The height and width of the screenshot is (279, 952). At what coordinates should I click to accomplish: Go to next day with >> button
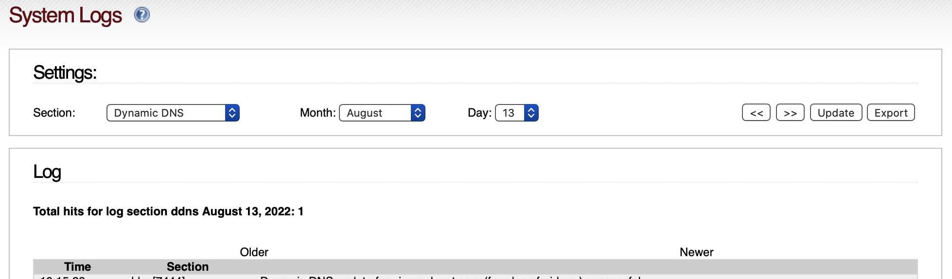791,112
